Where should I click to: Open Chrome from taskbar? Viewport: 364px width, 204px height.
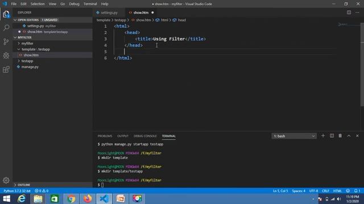[x=71, y=199]
